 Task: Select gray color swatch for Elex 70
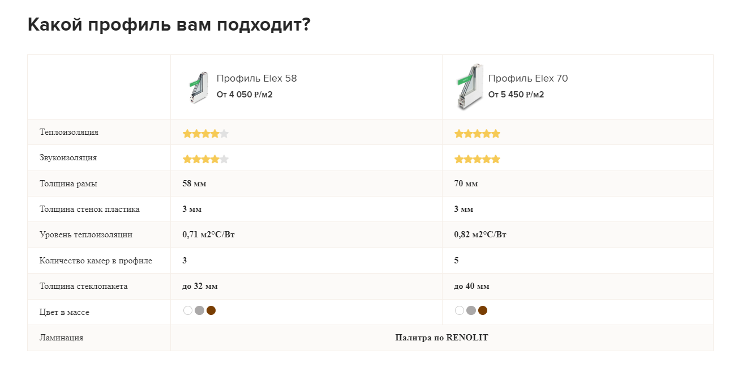pyautogui.click(x=471, y=310)
